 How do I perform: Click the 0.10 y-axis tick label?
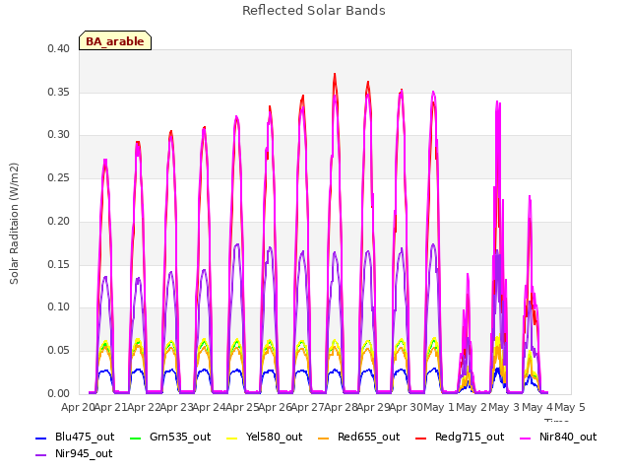pyautogui.click(x=58, y=307)
